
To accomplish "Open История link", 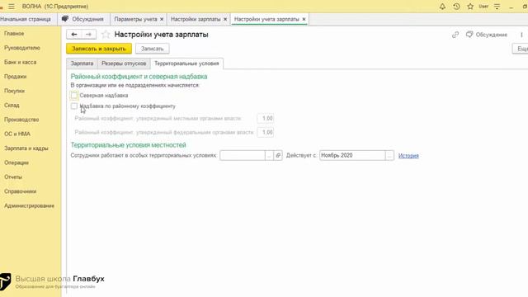I will tap(408, 156).
